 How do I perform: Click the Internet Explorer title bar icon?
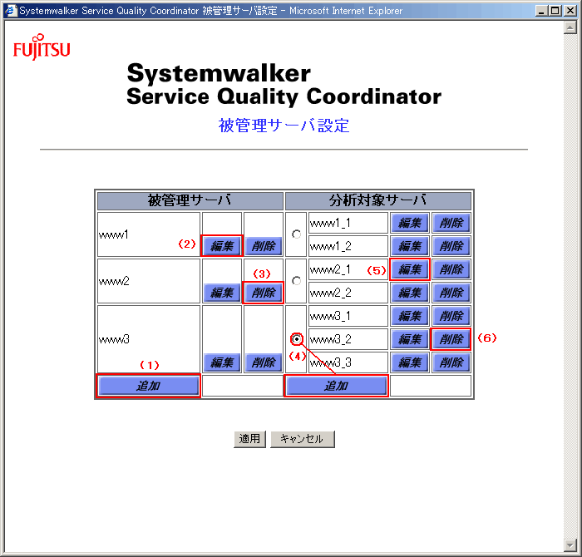pos(11,10)
